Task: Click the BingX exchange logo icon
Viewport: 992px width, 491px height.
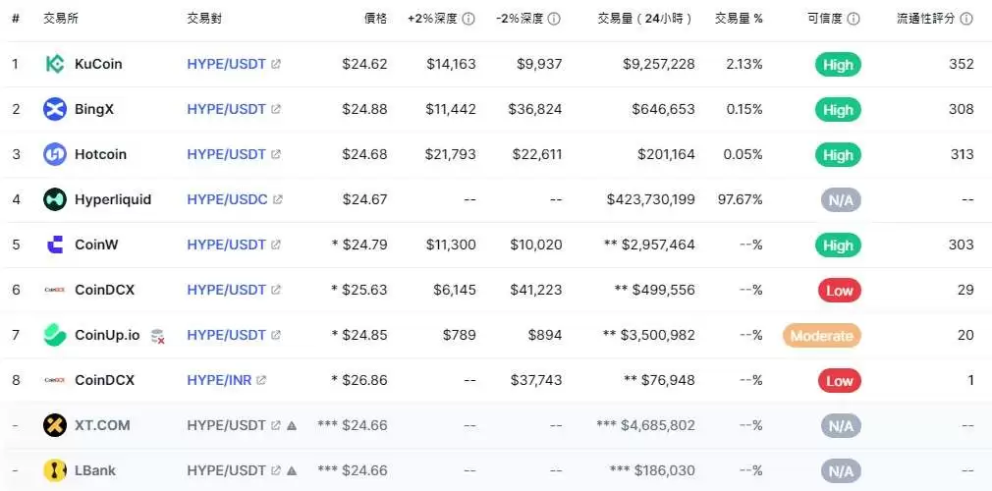Action: 55,110
